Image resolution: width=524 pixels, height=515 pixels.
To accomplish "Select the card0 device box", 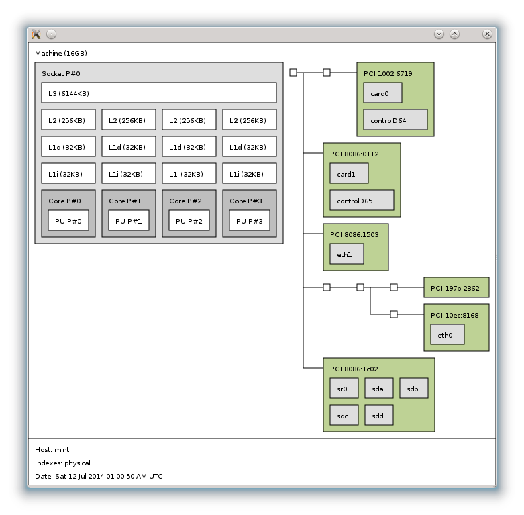I will [x=382, y=93].
